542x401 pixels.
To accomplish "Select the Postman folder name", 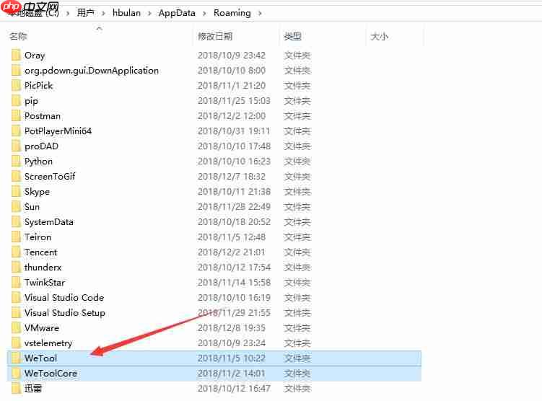I will click(43, 116).
